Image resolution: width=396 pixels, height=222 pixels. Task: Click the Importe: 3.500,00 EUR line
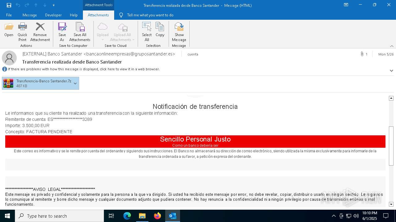[27, 125]
